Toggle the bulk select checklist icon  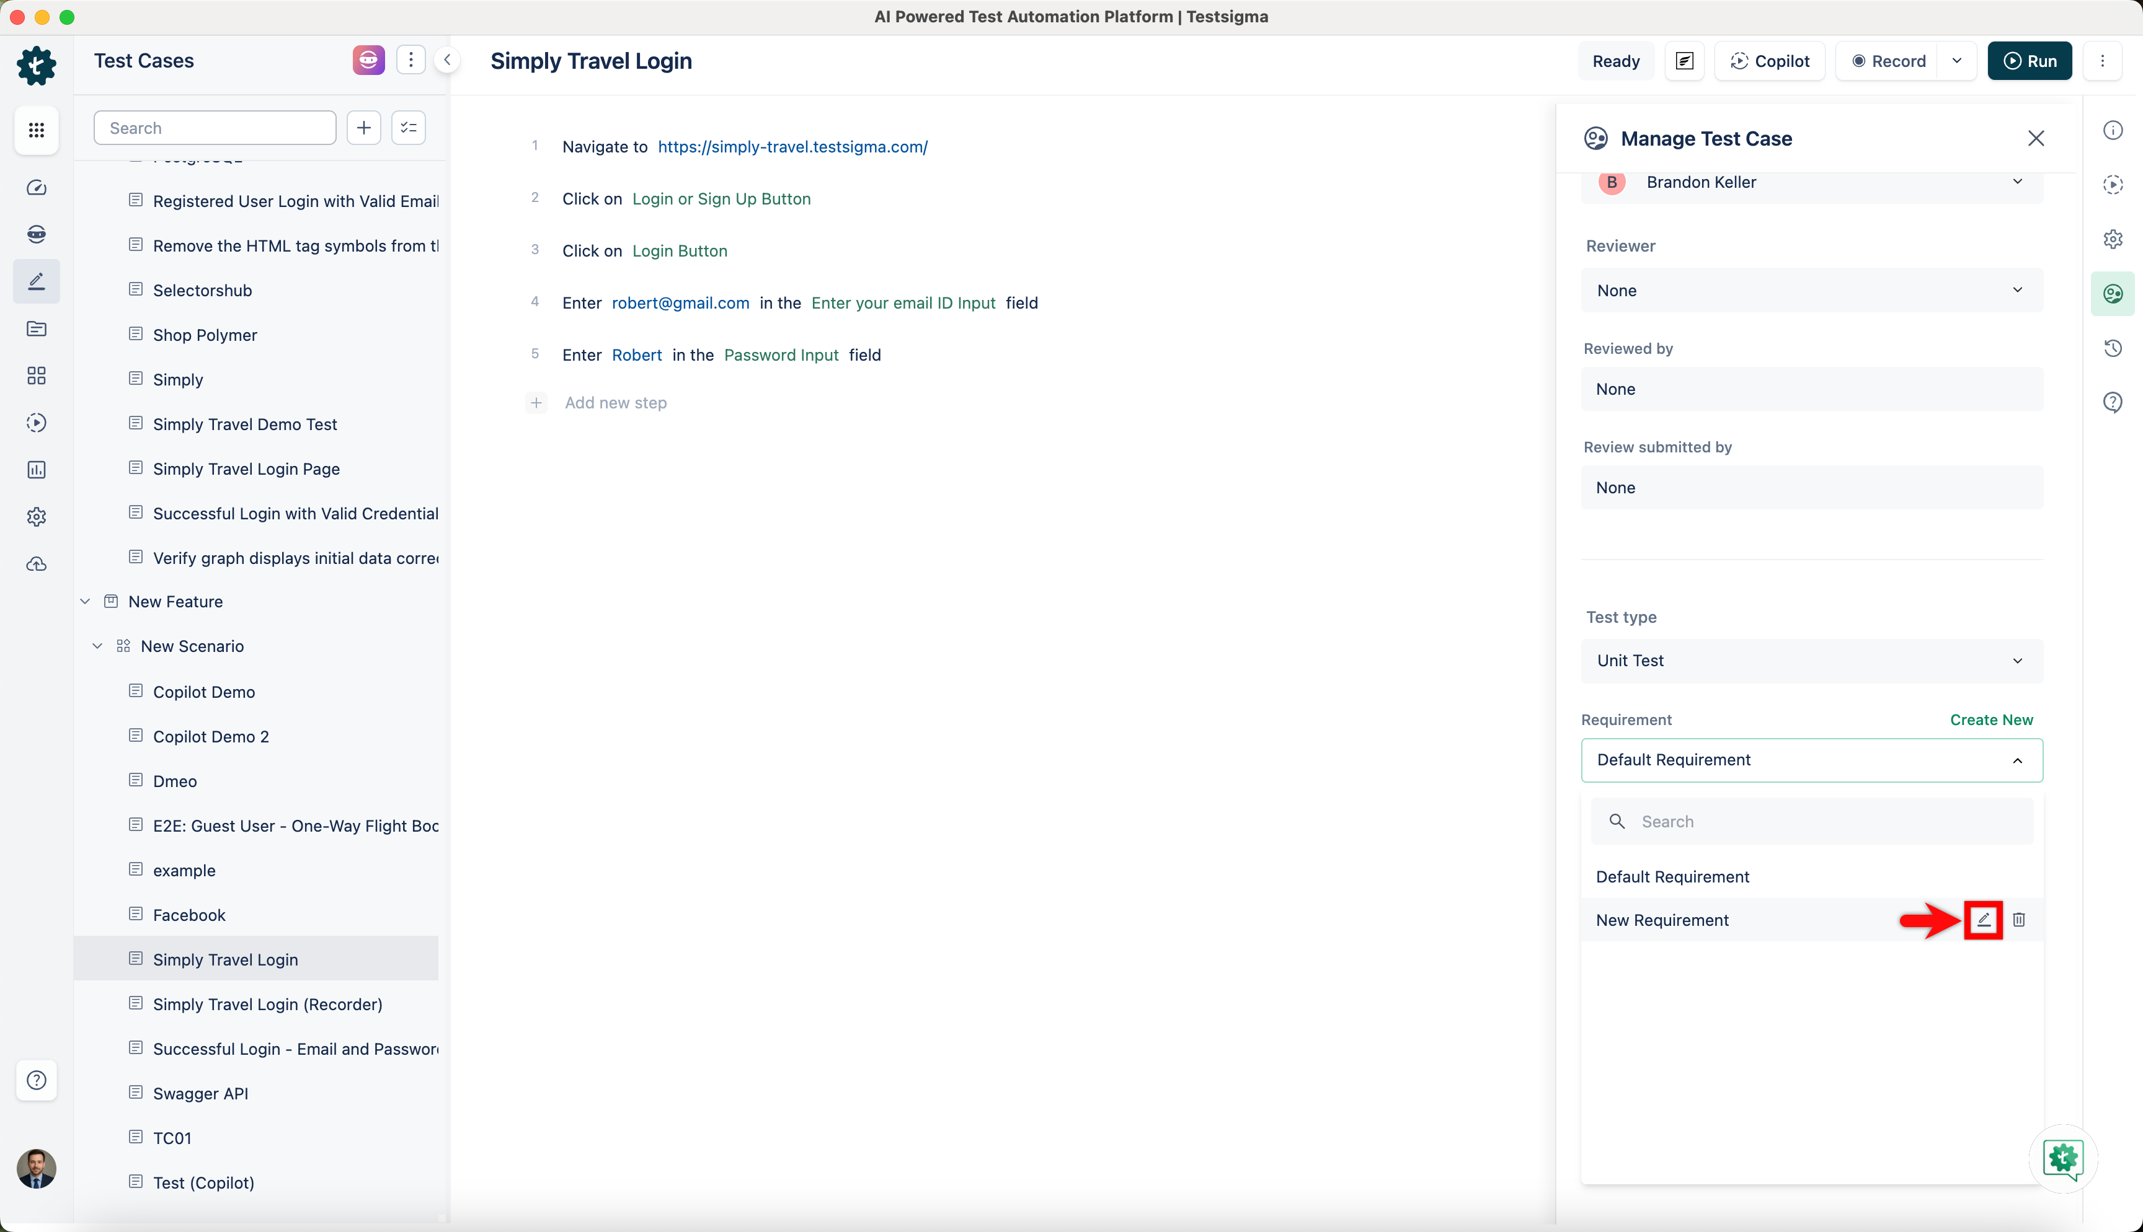tap(409, 128)
